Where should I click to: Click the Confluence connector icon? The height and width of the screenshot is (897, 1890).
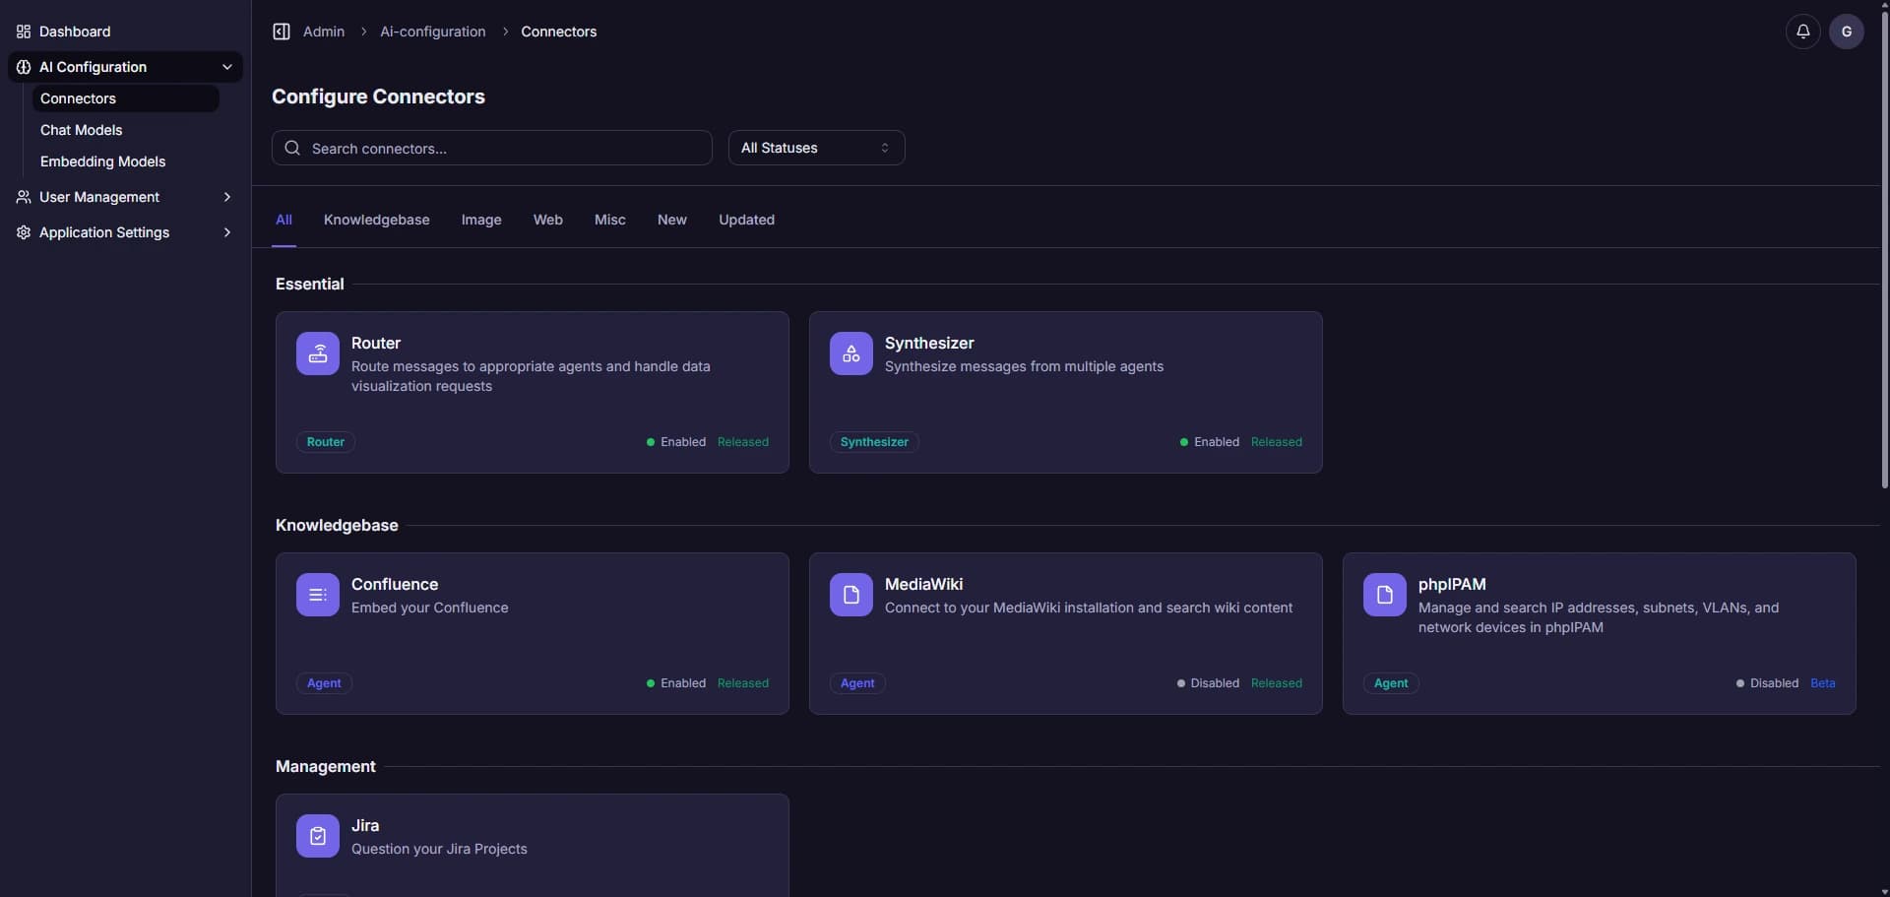(316, 595)
